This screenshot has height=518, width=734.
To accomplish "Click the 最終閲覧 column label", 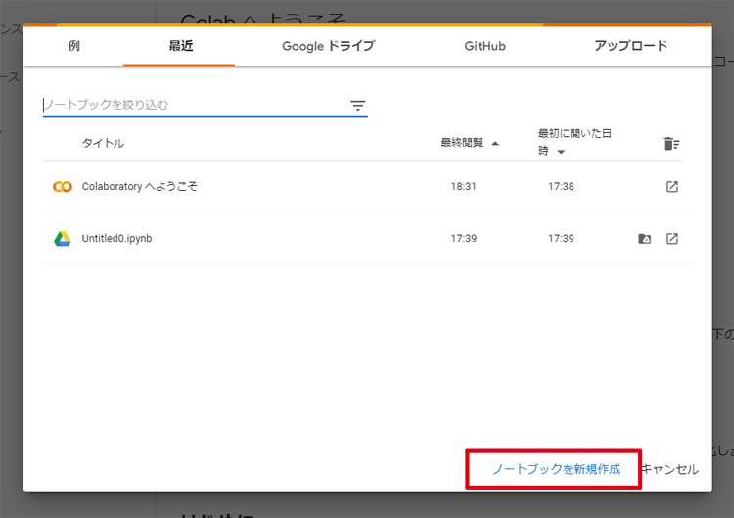I will click(x=462, y=142).
